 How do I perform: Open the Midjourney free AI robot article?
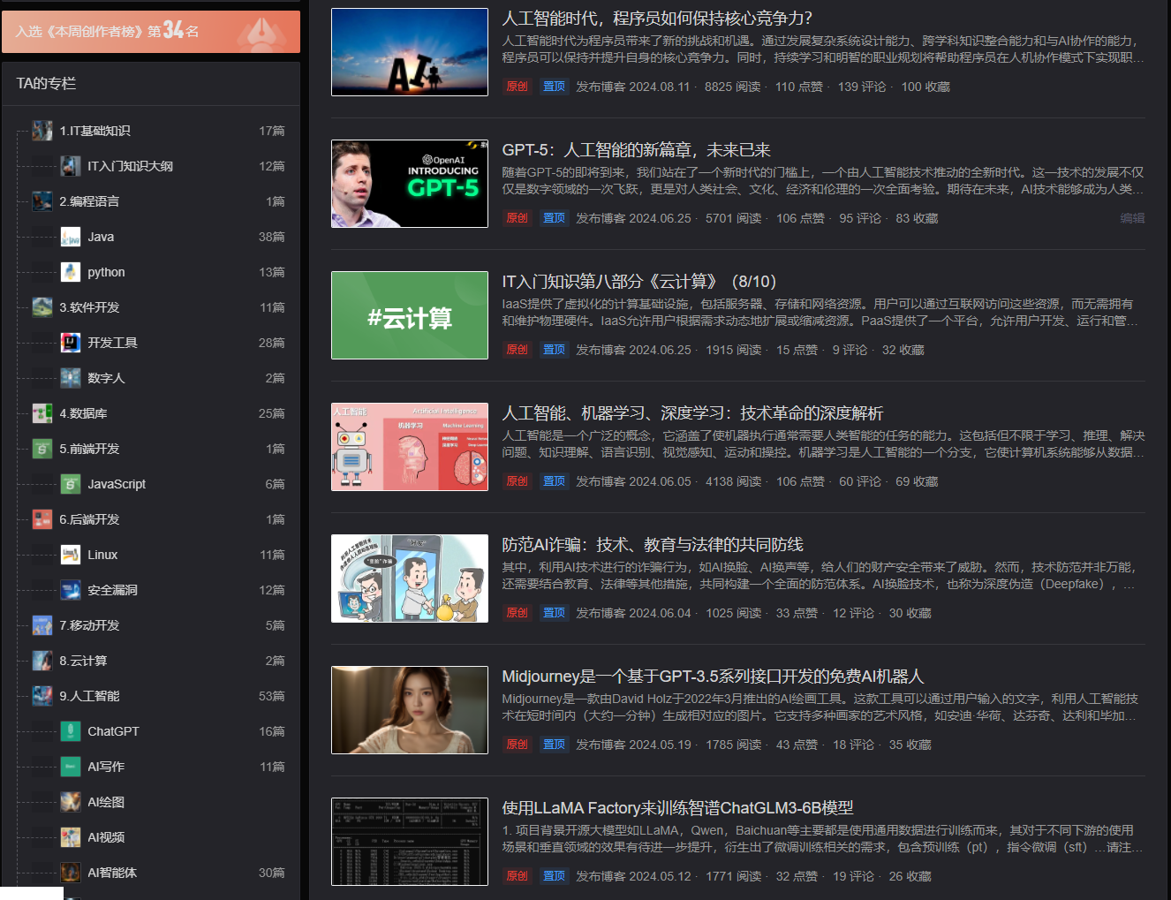tap(713, 677)
